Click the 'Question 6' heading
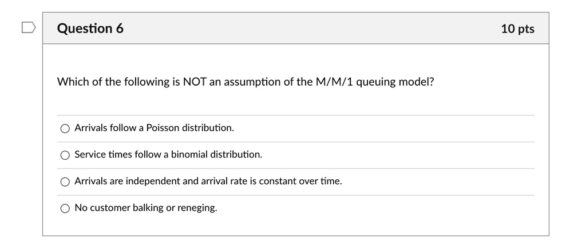 (90, 29)
